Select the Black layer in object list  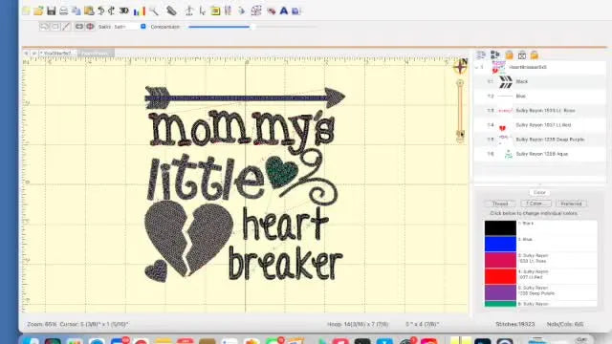point(540,81)
